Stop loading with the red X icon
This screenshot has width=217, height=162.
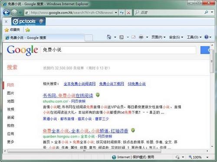[128, 13]
